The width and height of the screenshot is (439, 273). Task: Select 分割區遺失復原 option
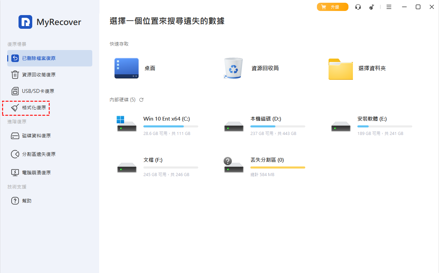coord(38,154)
